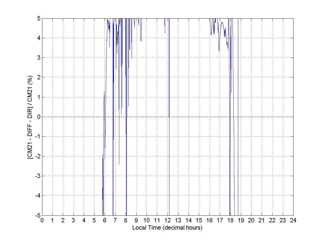Select the x-axis tick label "18"
This screenshot has height=242, width=324.
point(230,220)
